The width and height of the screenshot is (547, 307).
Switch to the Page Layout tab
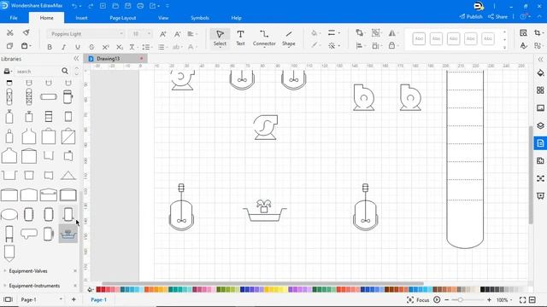pos(123,18)
